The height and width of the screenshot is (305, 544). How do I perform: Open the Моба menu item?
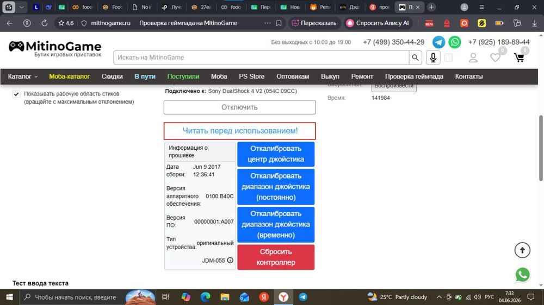[219, 77]
